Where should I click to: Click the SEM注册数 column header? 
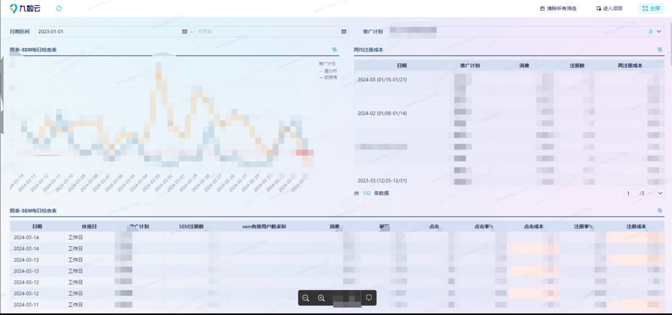click(x=191, y=227)
